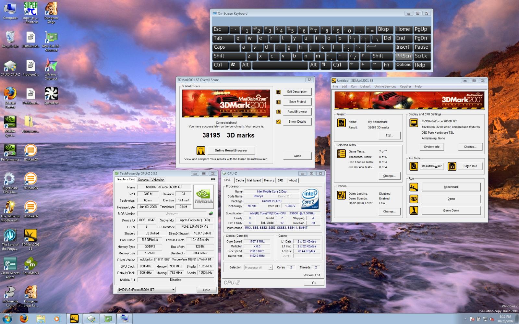Viewport: 519px width, 324px height.
Task: Click Close button in GPU-Z window
Action: (x=206, y=290)
